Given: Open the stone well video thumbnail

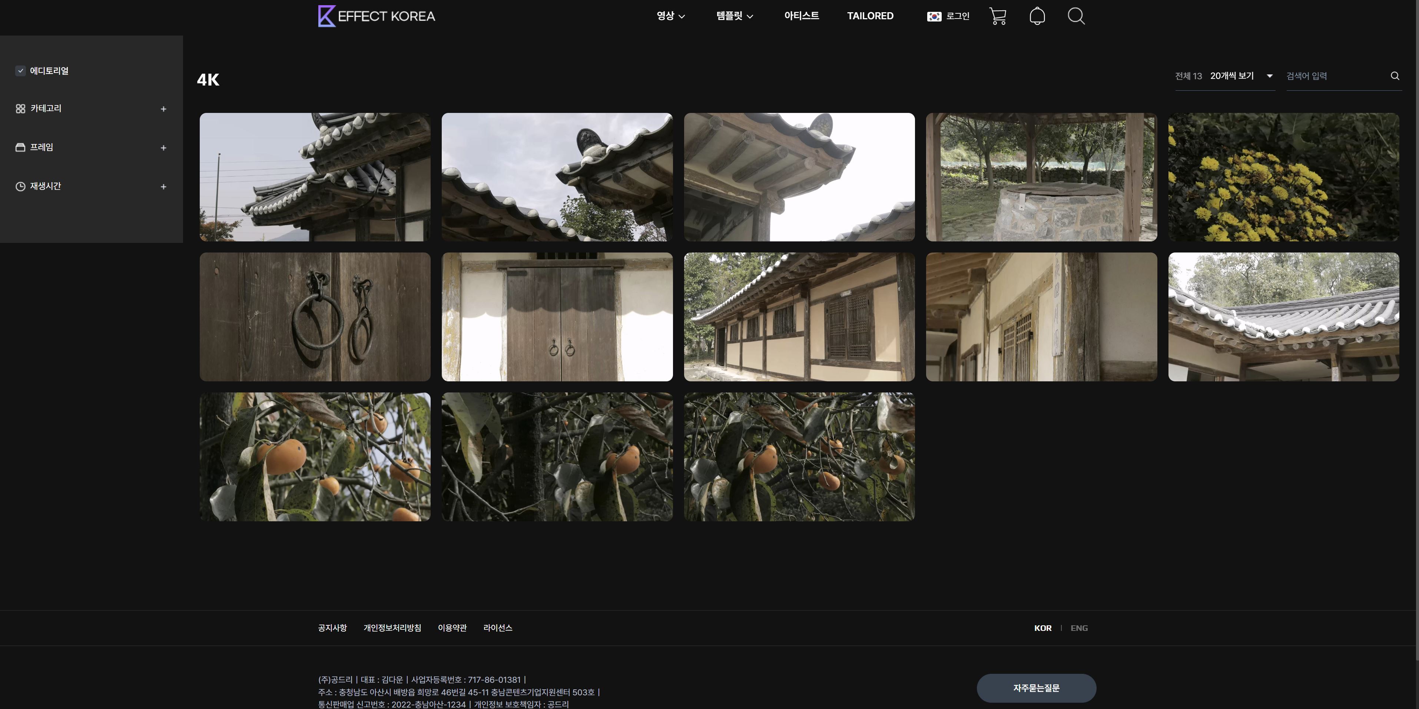Looking at the screenshot, I should (1041, 177).
